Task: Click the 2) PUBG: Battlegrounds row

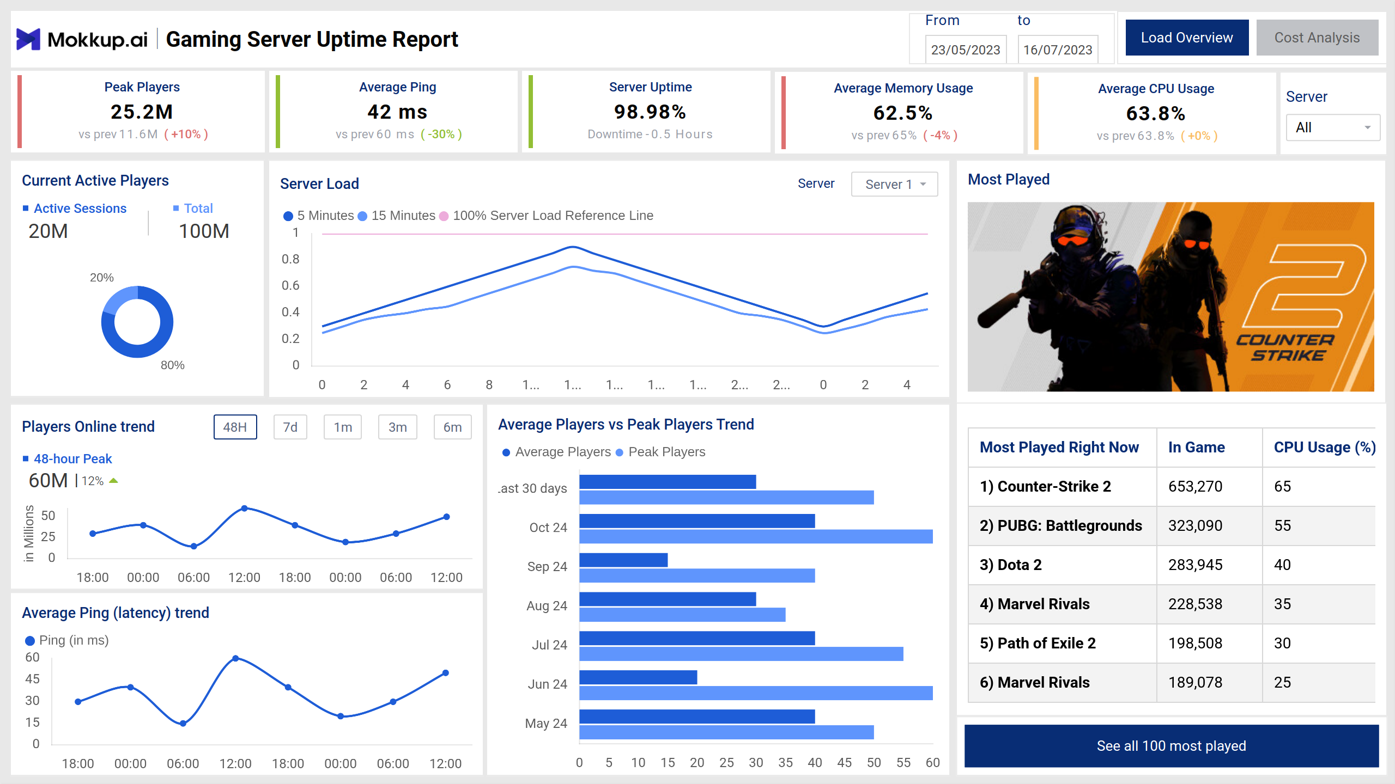Action: tap(1172, 526)
